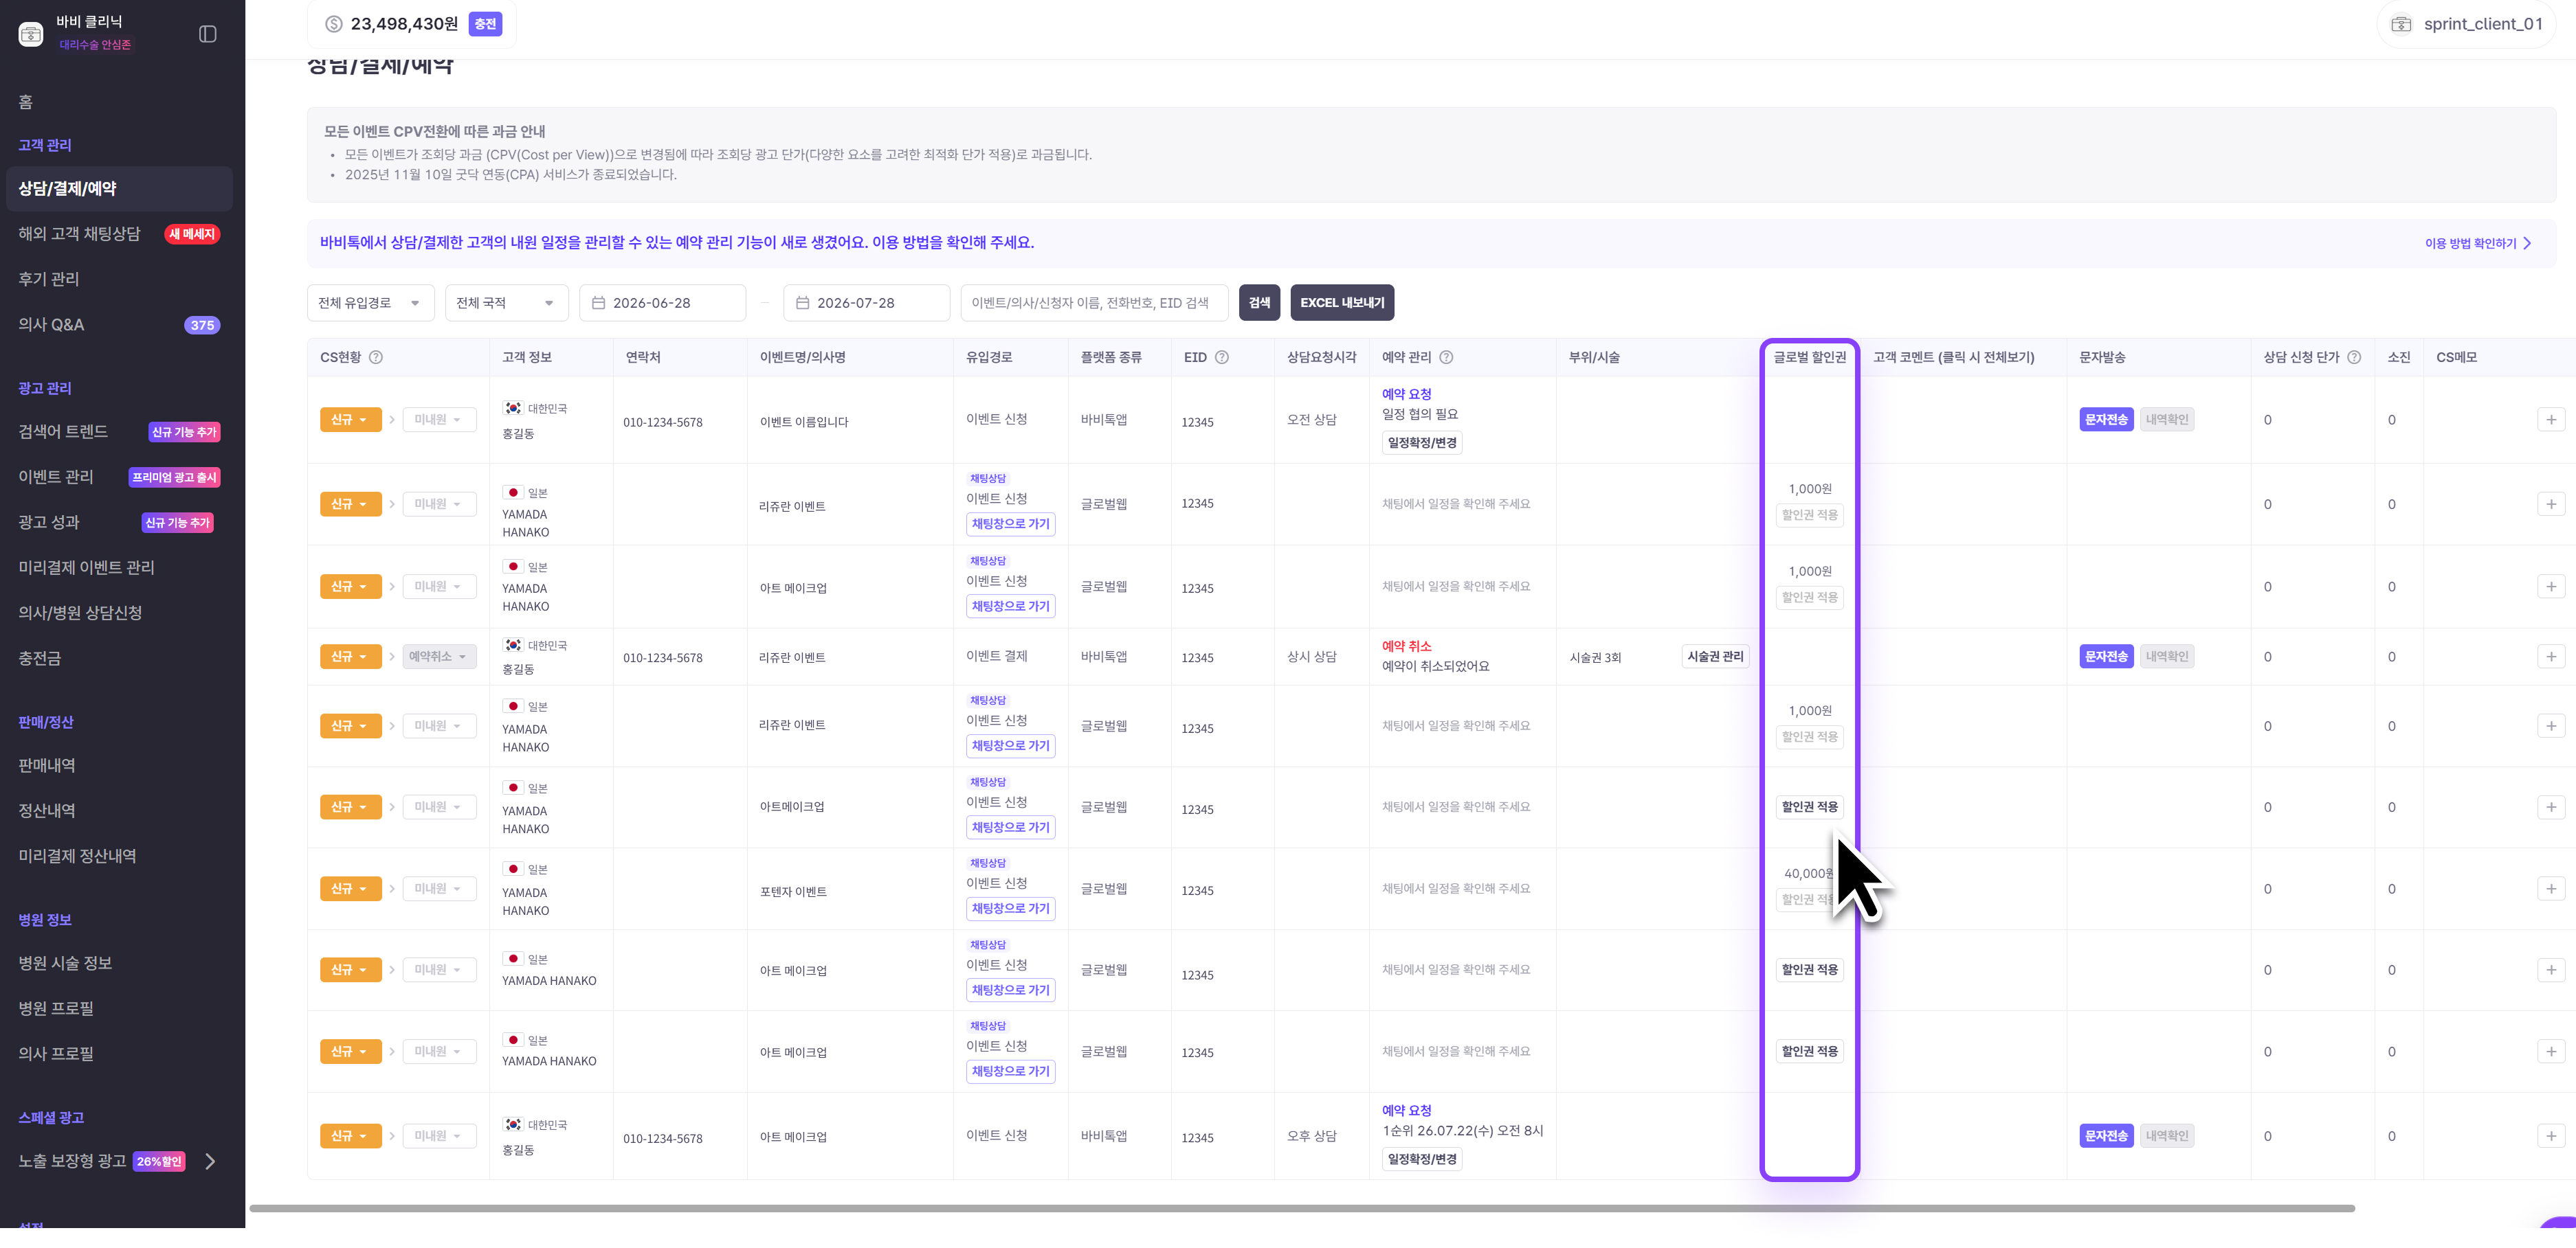Click 시술권 관리 button

coord(1715,657)
